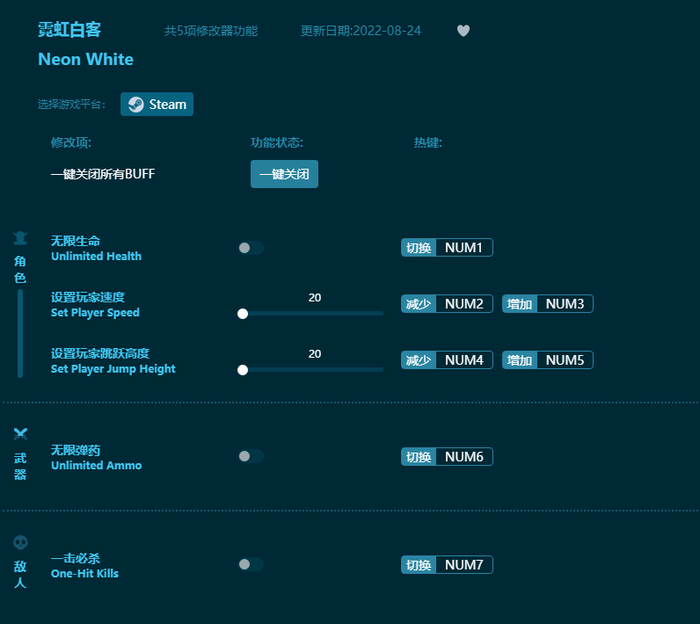The image size is (700, 624).
Task: Click the Set Player Jump Height slider handle
Action: (243, 370)
